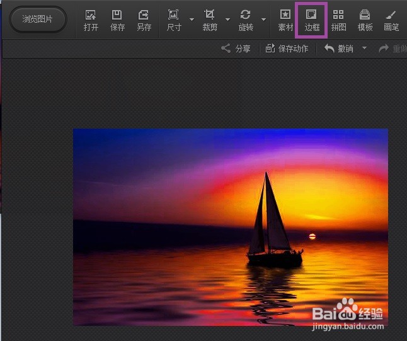Click the 浏览图片 browse pictures button

coord(38,19)
